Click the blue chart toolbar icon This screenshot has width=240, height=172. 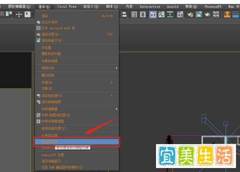pyautogui.click(x=236, y=14)
